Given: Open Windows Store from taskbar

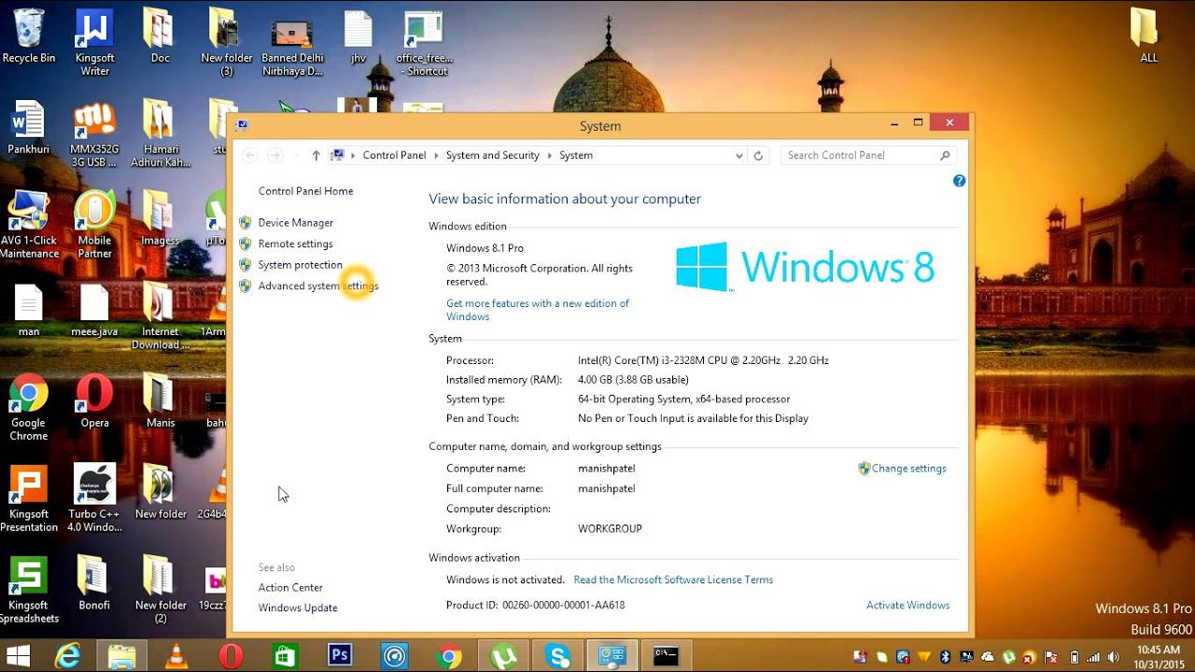Looking at the screenshot, I should click(x=285, y=656).
